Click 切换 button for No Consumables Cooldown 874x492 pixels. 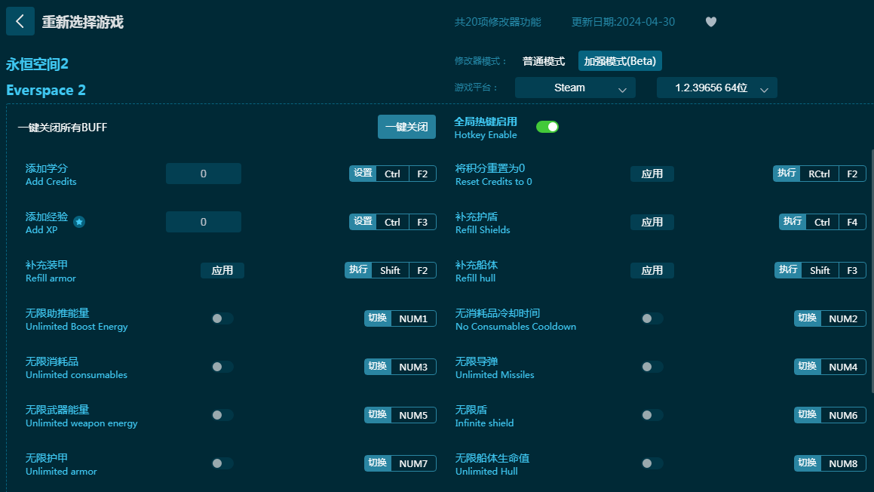(x=808, y=318)
